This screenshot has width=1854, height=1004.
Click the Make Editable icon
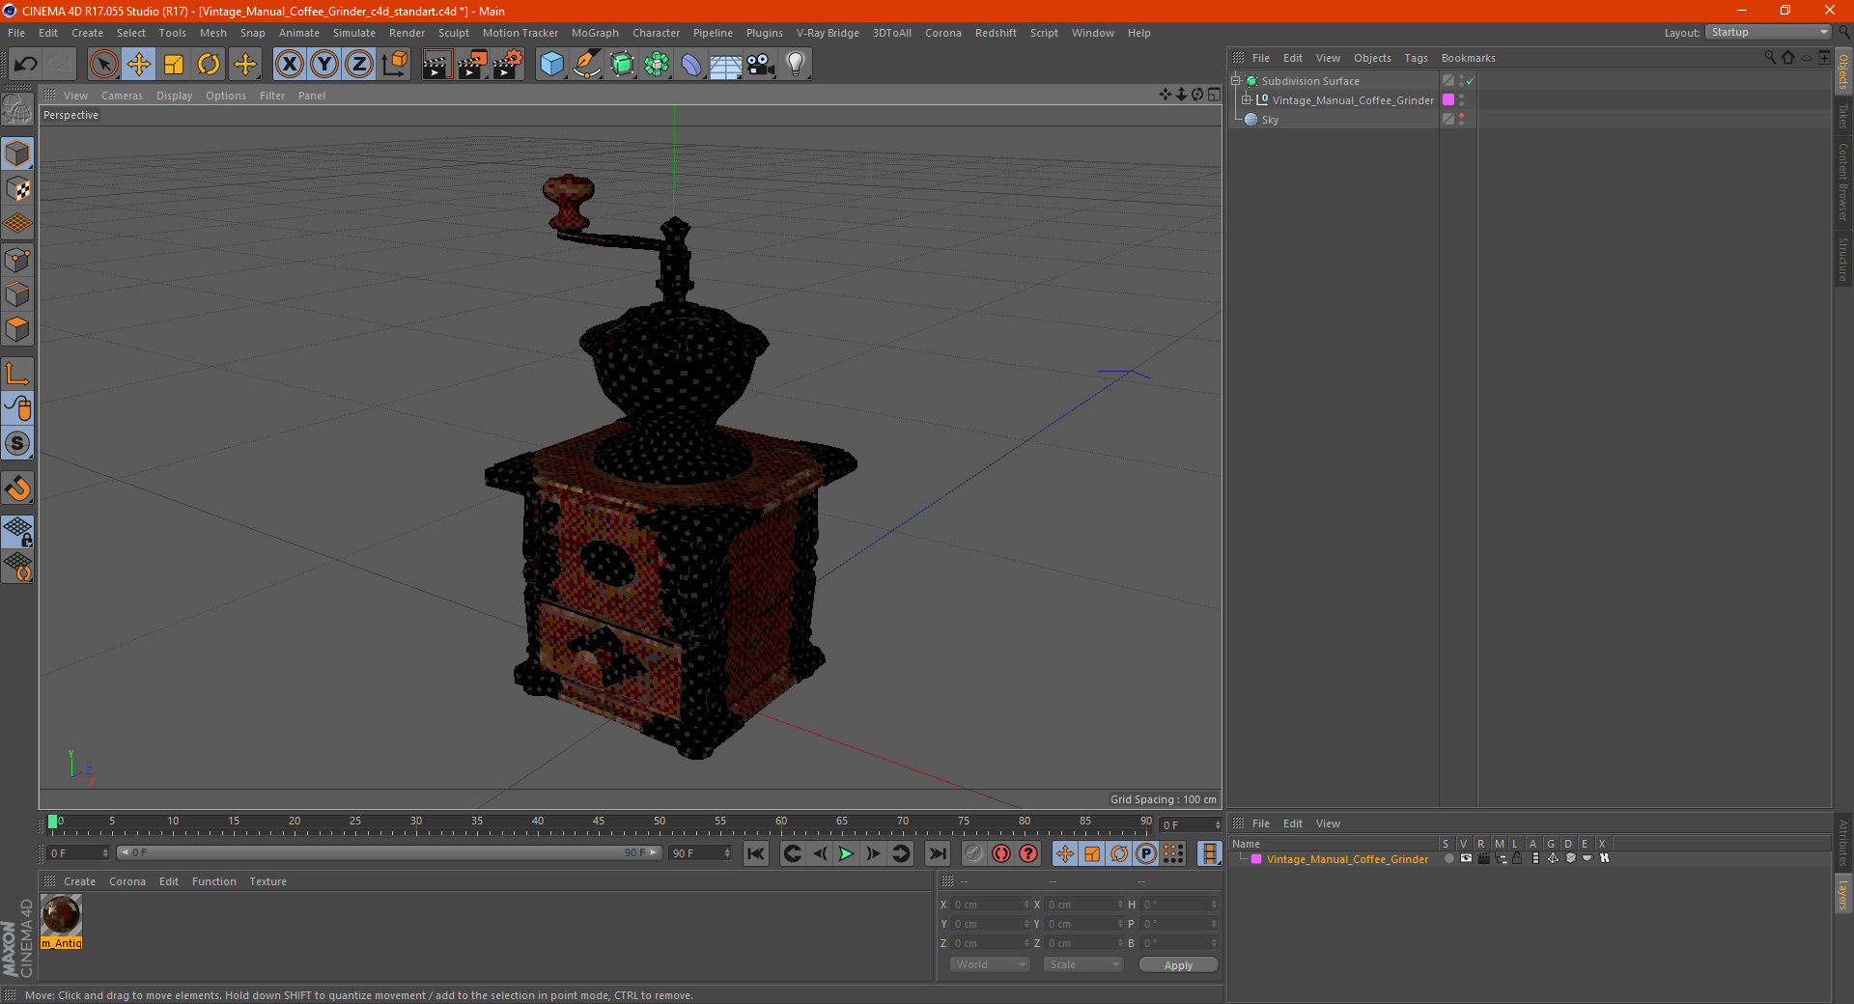click(17, 110)
